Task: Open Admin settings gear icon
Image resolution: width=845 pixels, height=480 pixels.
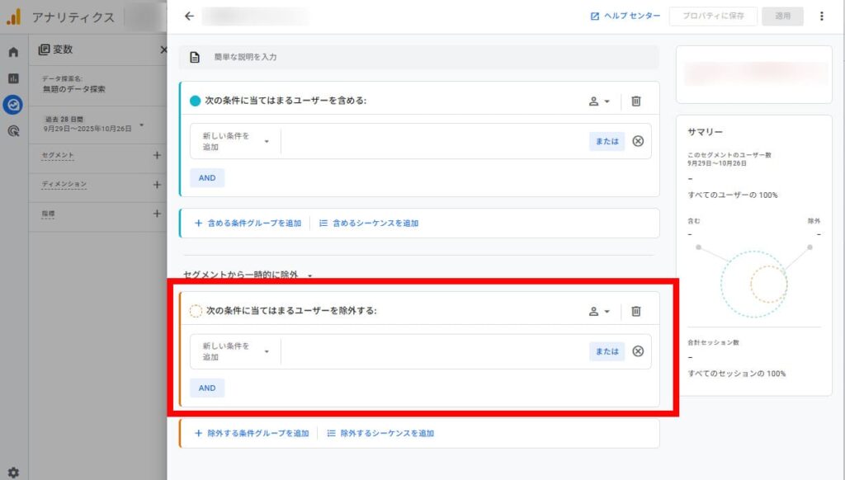Action: (x=13, y=473)
